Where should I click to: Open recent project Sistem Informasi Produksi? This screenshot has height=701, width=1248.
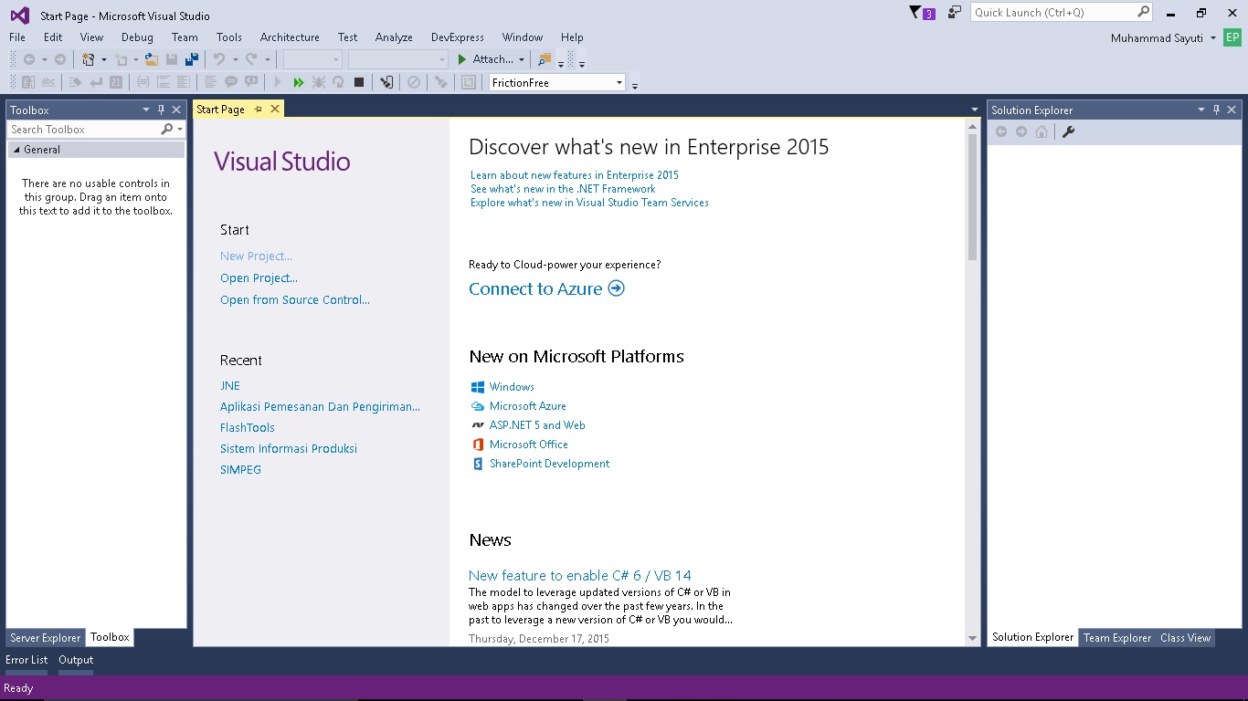tap(289, 449)
